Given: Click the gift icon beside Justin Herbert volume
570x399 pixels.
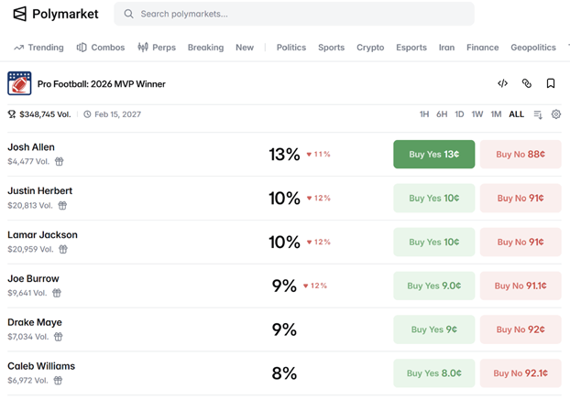Looking at the screenshot, I should pos(62,206).
